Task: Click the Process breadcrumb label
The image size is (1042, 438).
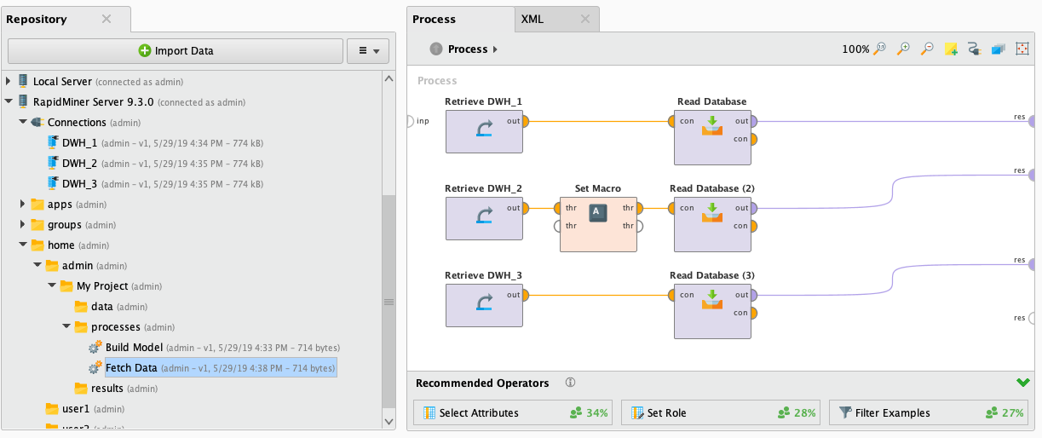Action: pyautogui.click(x=468, y=49)
